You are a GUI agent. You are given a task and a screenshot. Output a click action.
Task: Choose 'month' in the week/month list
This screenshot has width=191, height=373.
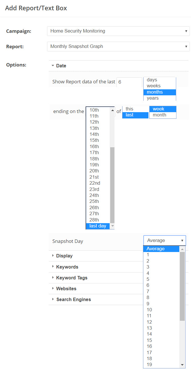pos(159,115)
